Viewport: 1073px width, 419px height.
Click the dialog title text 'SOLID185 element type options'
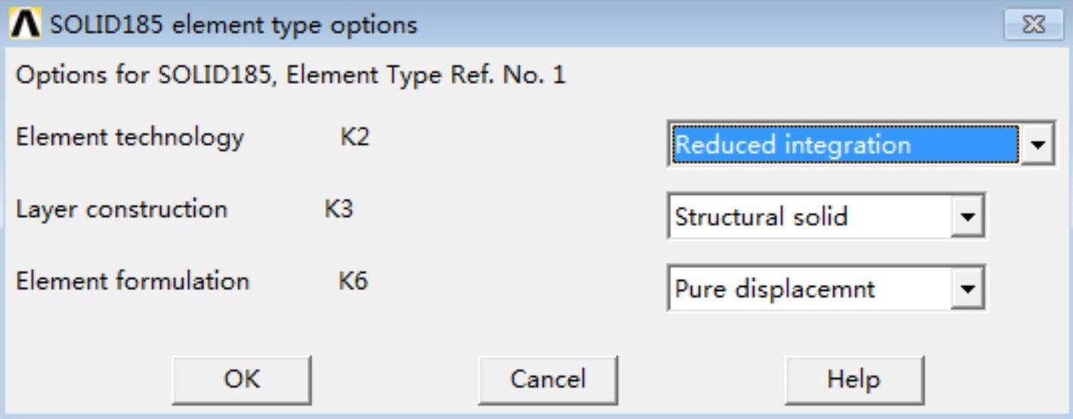coord(233,25)
